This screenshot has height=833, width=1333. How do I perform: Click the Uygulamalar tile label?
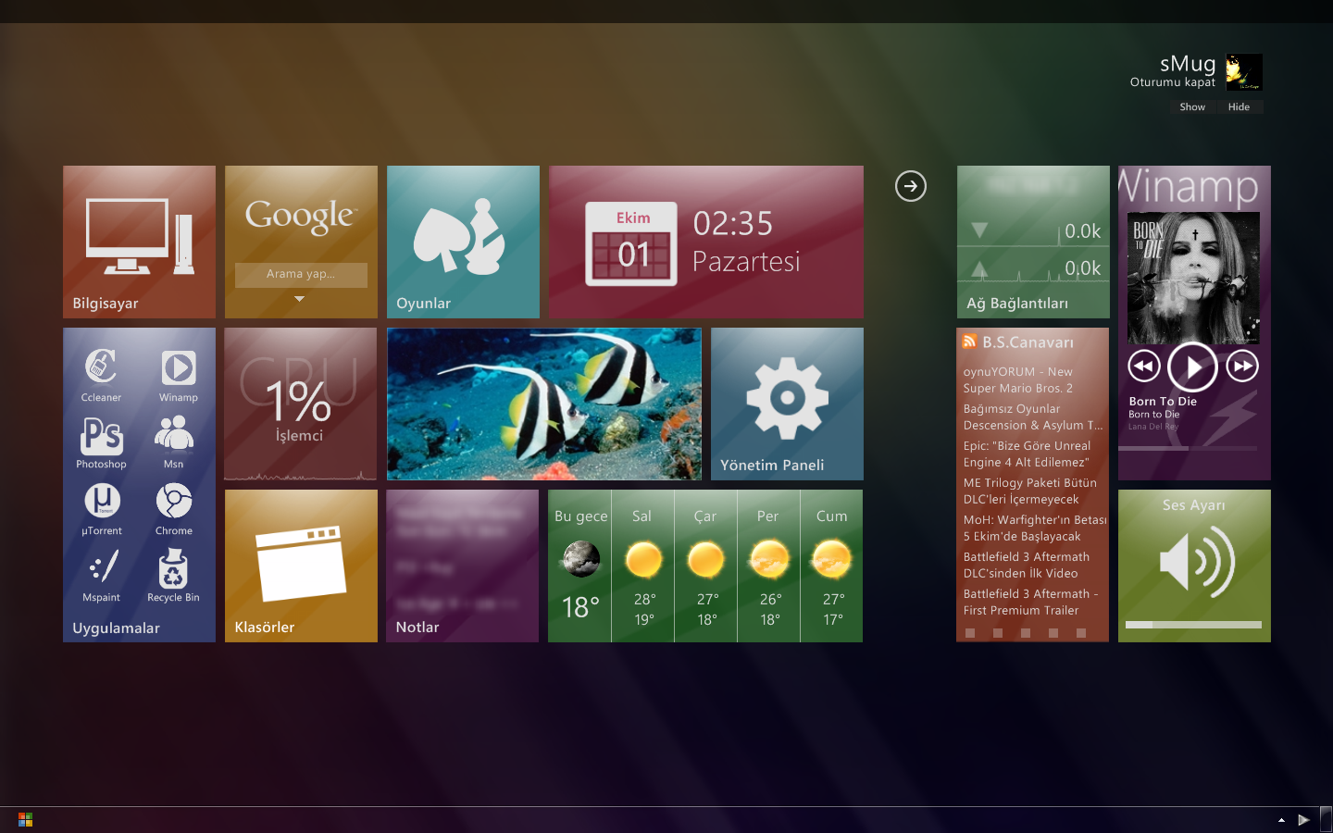click(117, 628)
